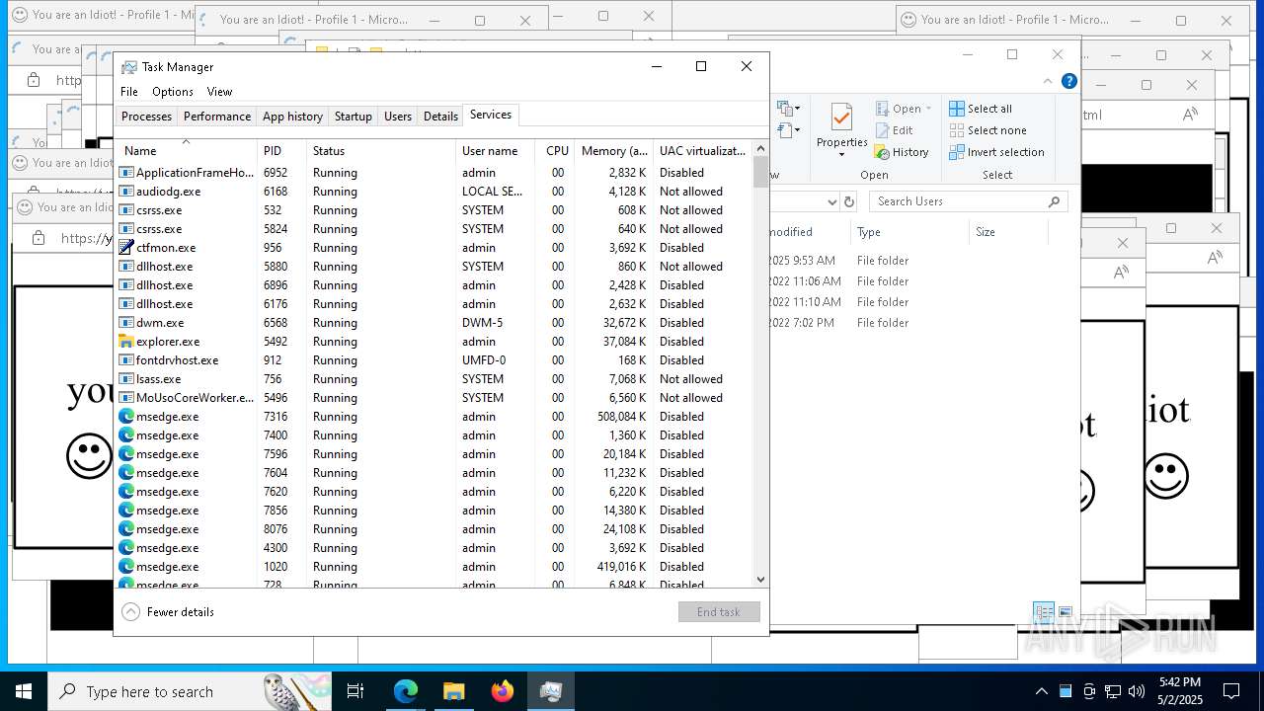Screen dimensions: 1264x711
Task: Sort by the Status column header
Action: click(381, 151)
